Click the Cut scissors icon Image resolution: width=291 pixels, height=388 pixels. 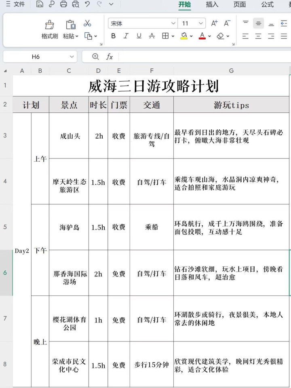point(87,23)
